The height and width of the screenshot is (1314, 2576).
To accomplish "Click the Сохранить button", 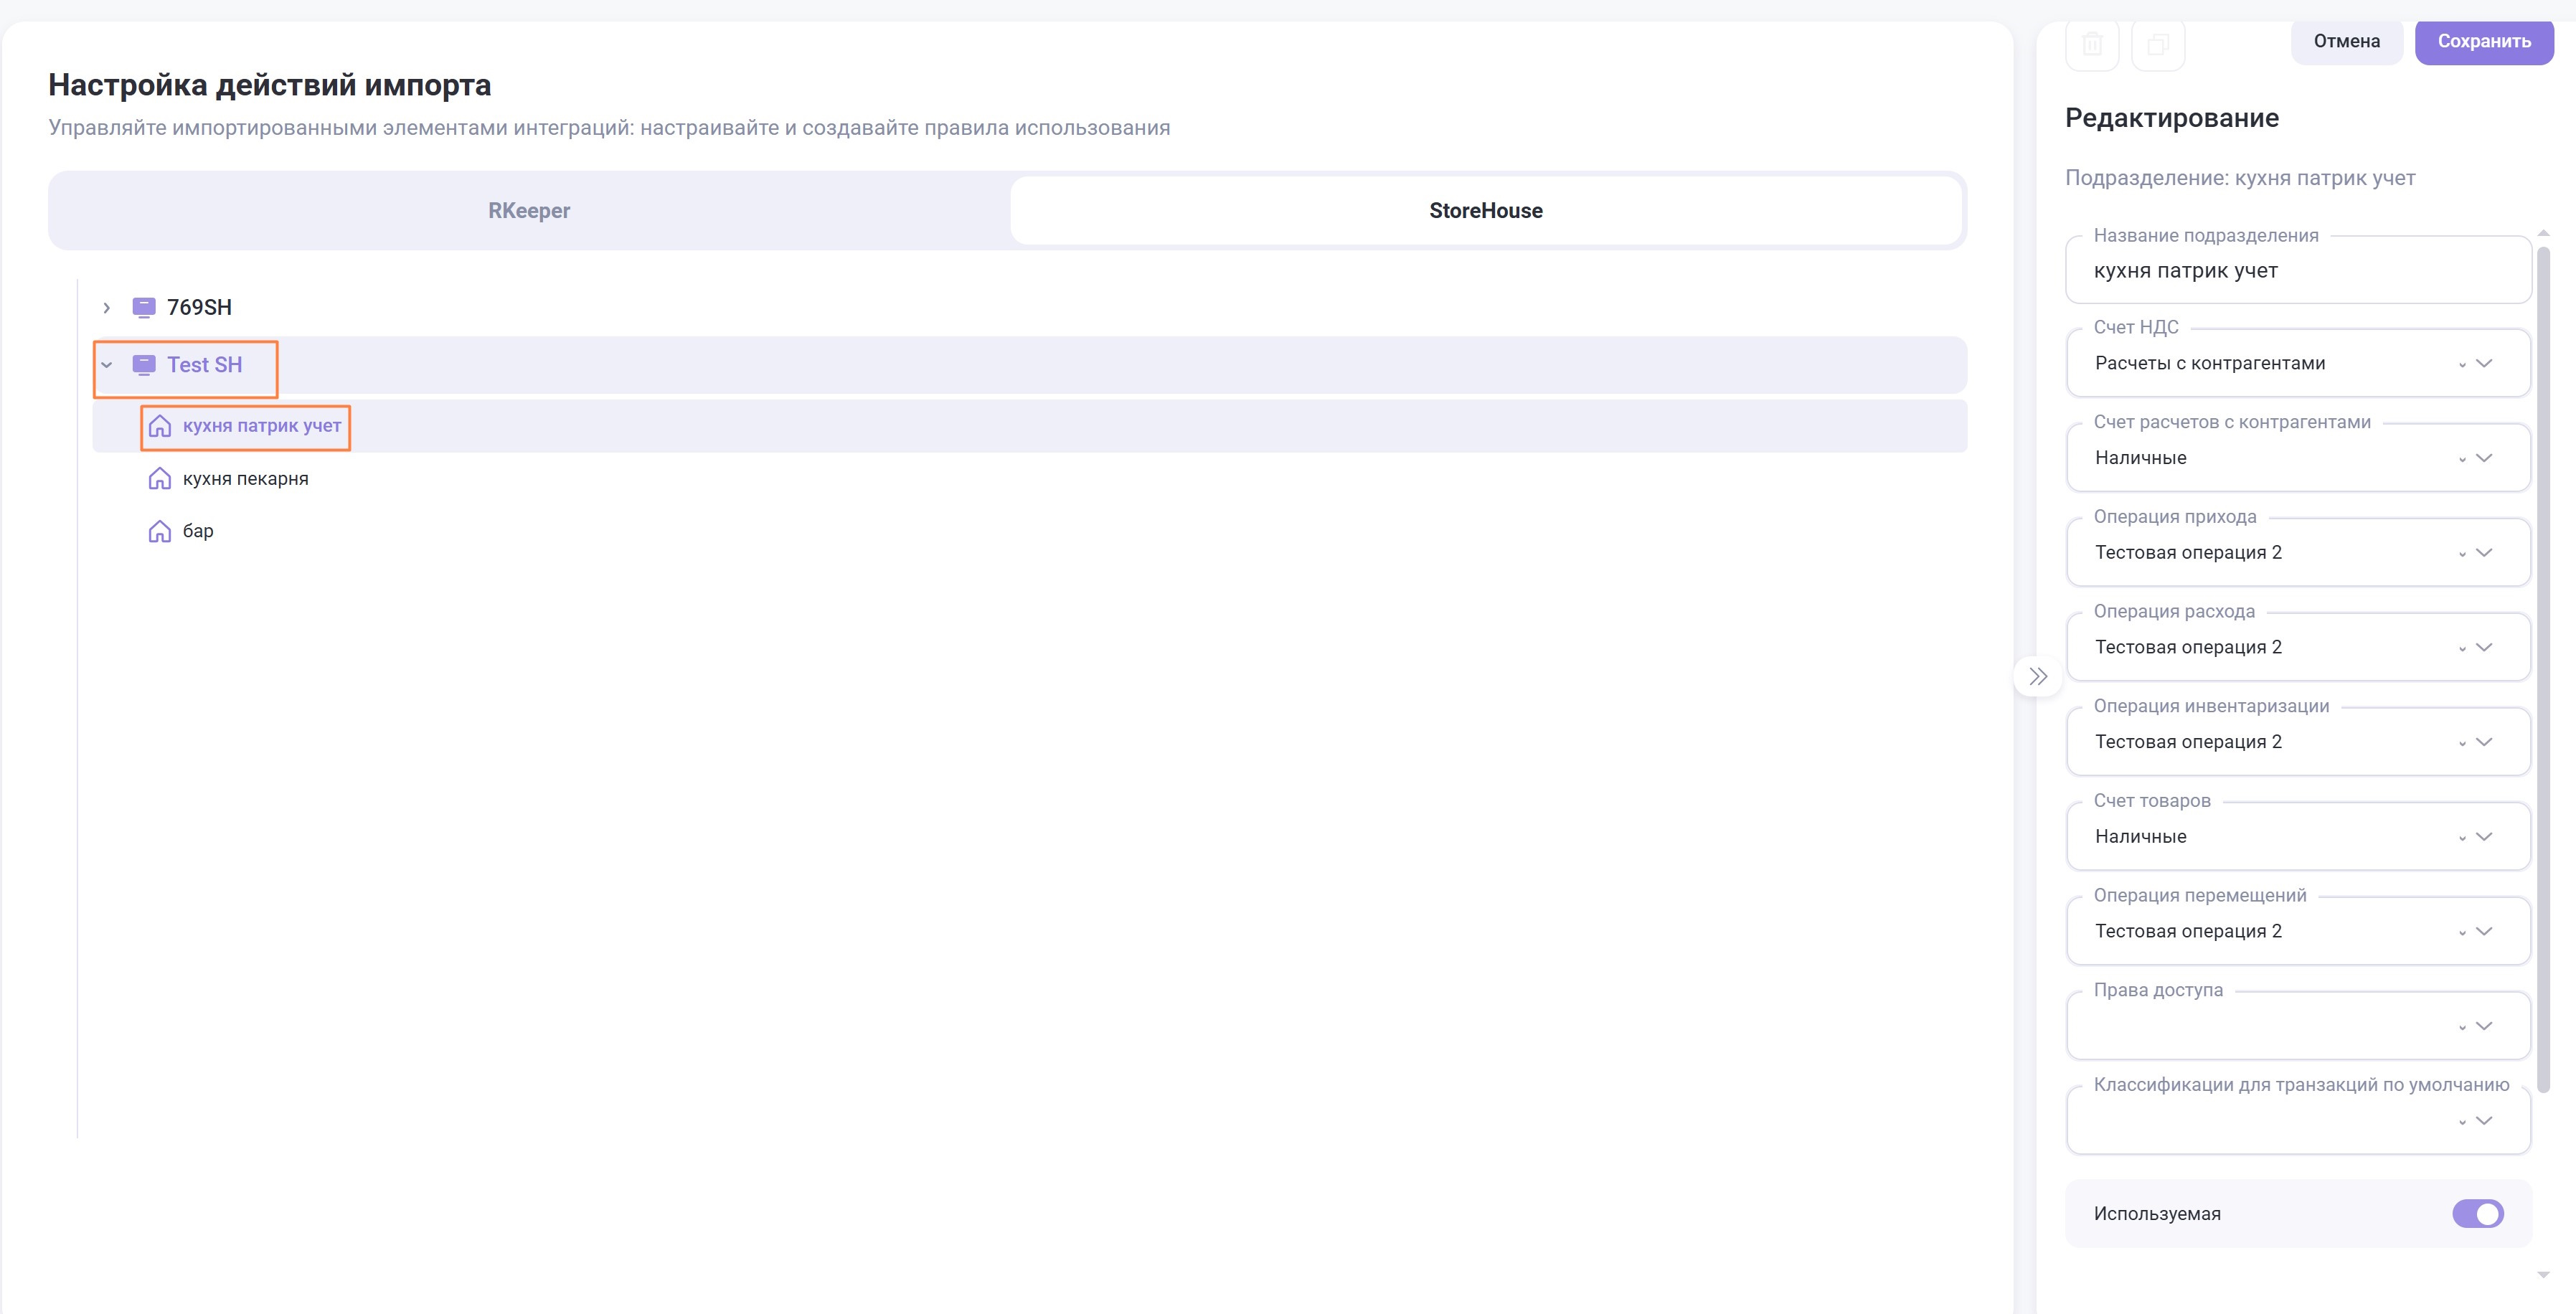I will click(x=2483, y=41).
